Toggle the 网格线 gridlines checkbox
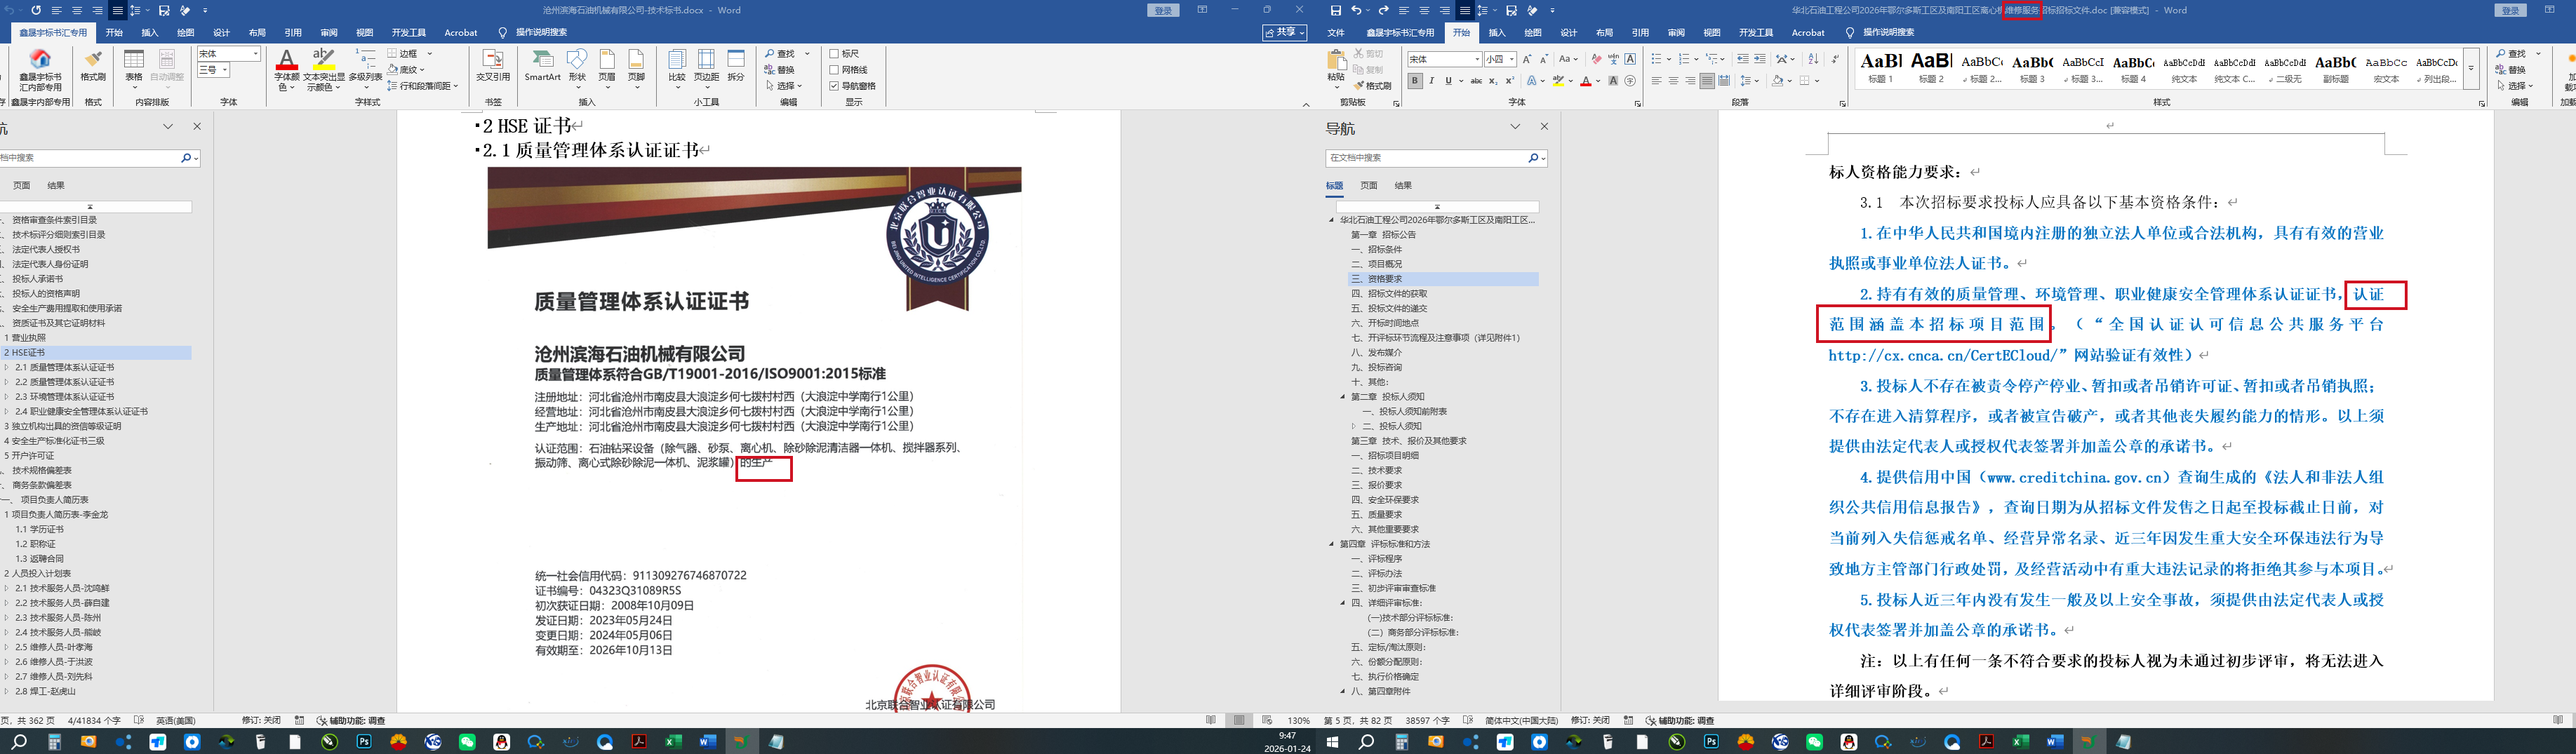This screenshot has height=754, width=2576. [834, 70]
